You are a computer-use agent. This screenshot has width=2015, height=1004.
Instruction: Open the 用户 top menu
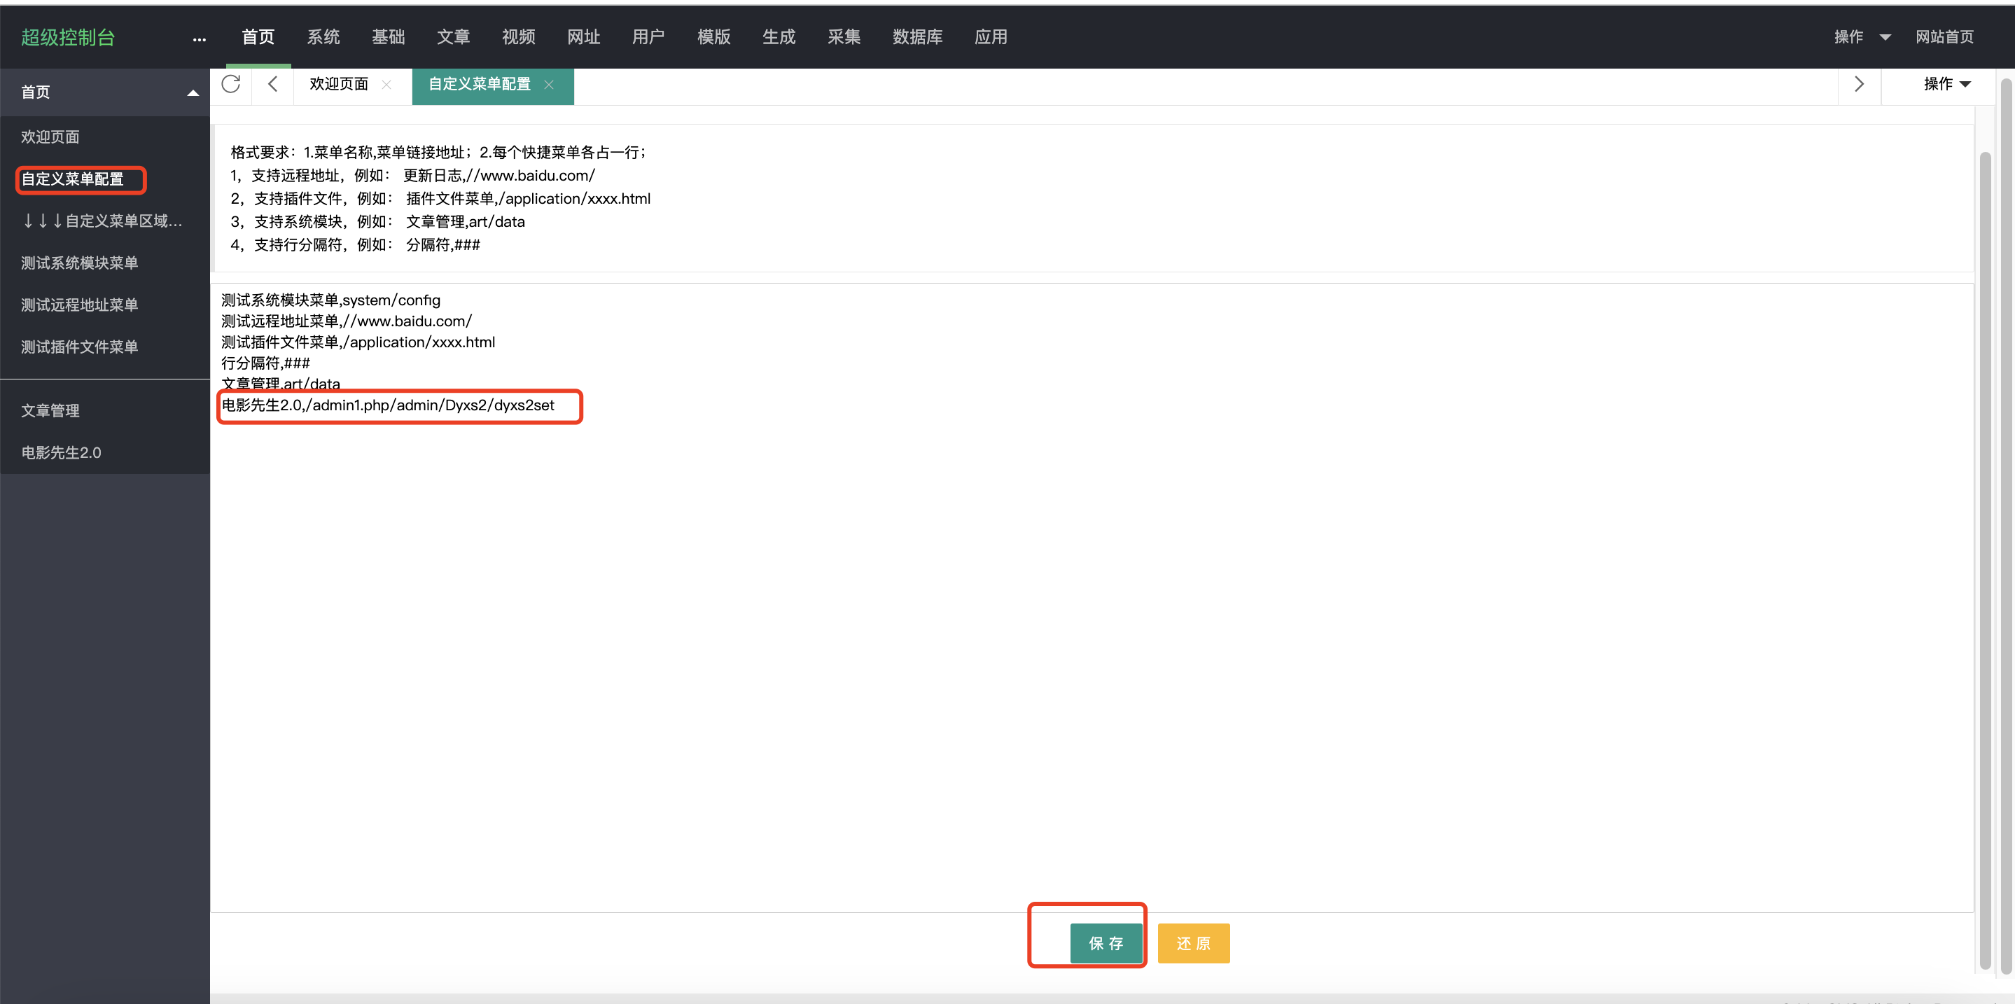coord(648,36)
